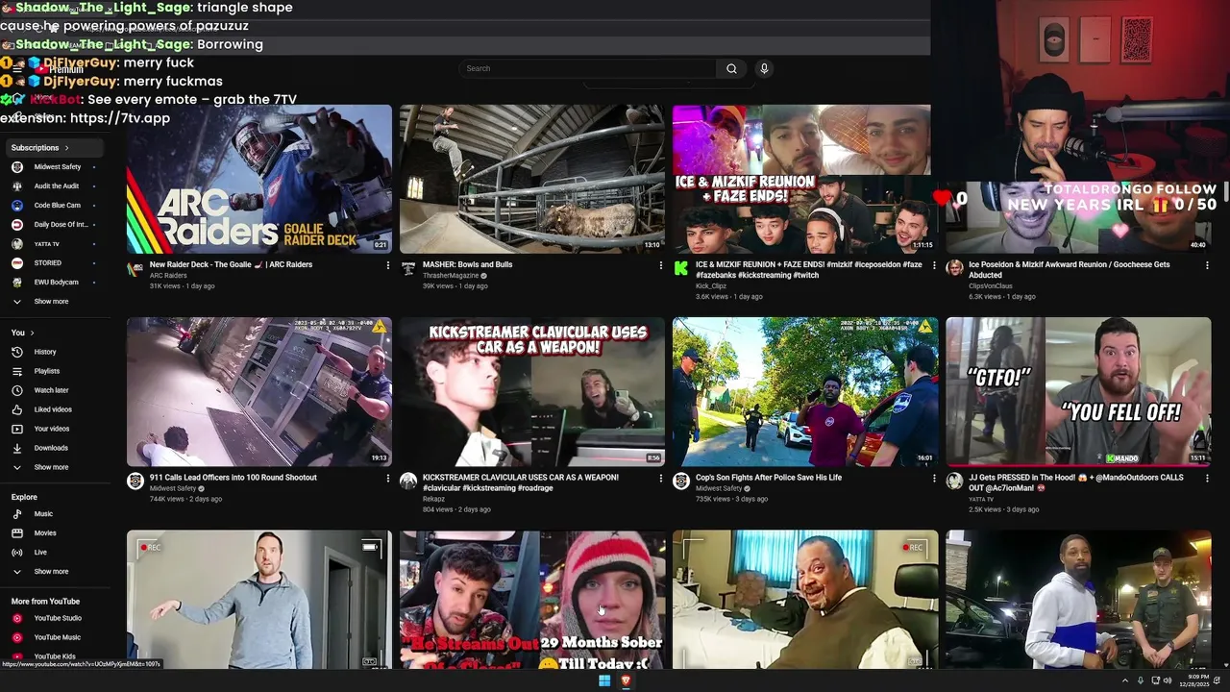Image resolution: width=1230 pixels, height=692 pixels.
Task: Play MASHER: Bowls and Bulls thumbnail
Action: click(x=532, y=179)
